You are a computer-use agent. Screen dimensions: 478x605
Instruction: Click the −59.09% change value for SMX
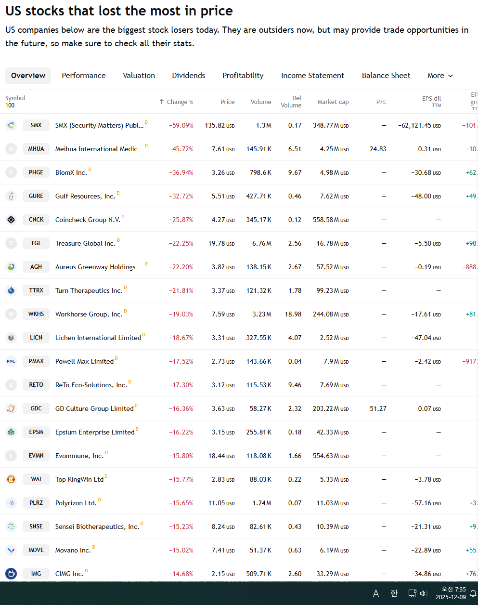coord(181,125)
